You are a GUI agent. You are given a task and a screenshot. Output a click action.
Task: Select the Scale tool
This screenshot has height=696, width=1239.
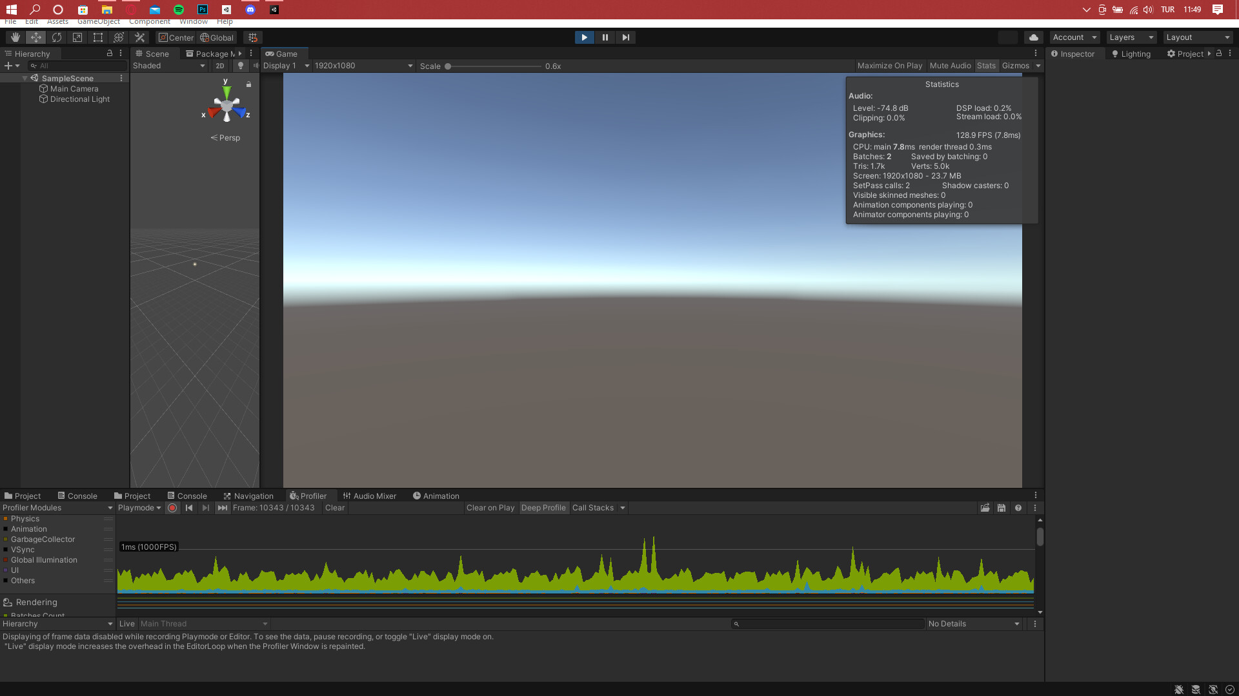[77, 37]
